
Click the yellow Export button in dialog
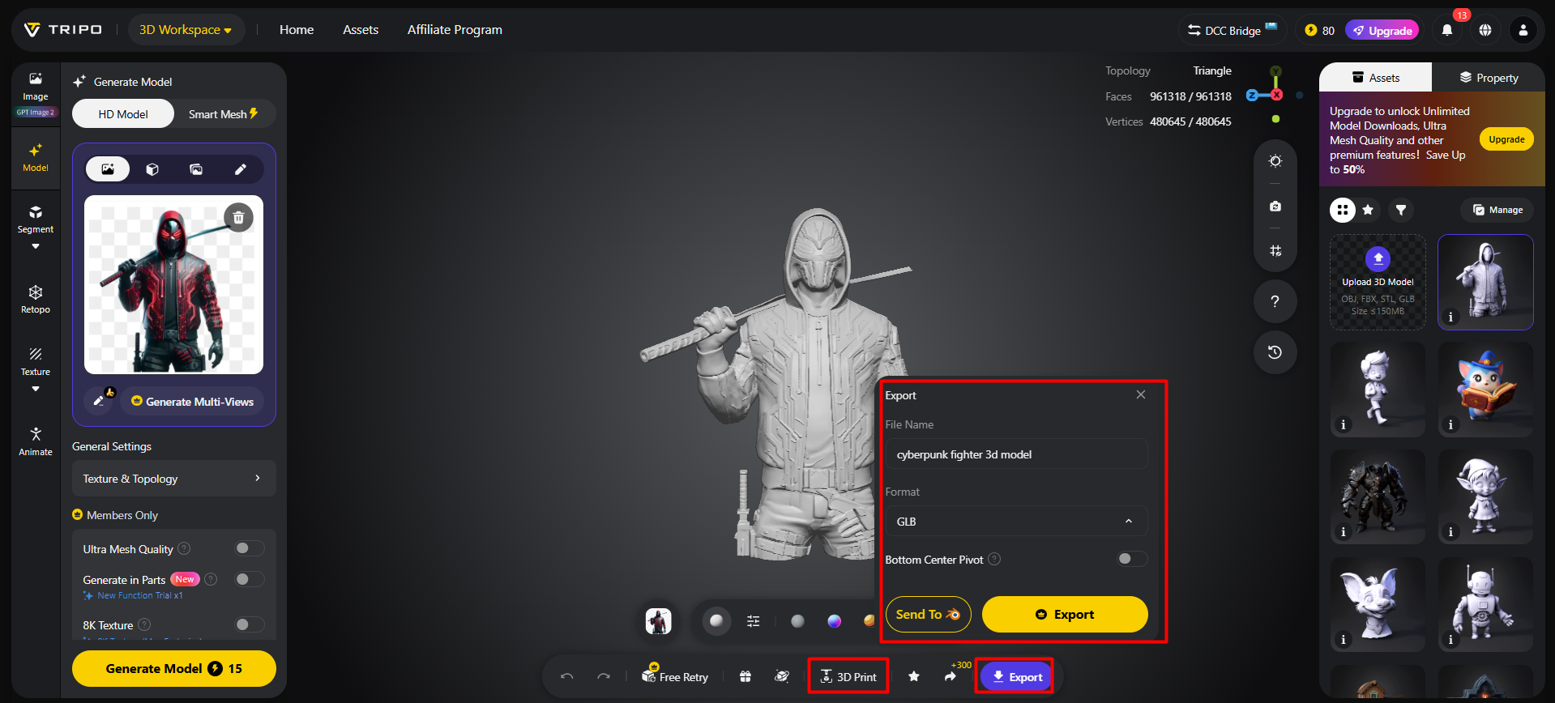[1065, 615]
